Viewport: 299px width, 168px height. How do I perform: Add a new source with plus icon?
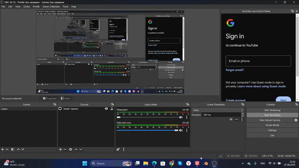point(60,149)
